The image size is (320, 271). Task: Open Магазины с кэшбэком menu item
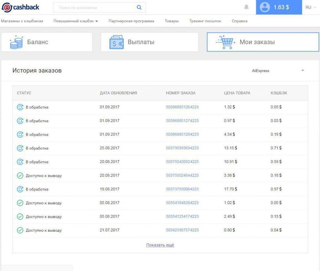click(x=22, y=21)
